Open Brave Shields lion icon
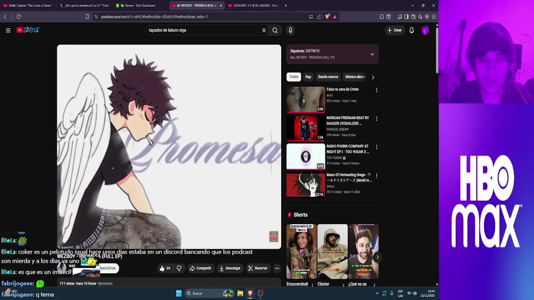Screen dimensions: 534x300 click(x=327, y=17)
